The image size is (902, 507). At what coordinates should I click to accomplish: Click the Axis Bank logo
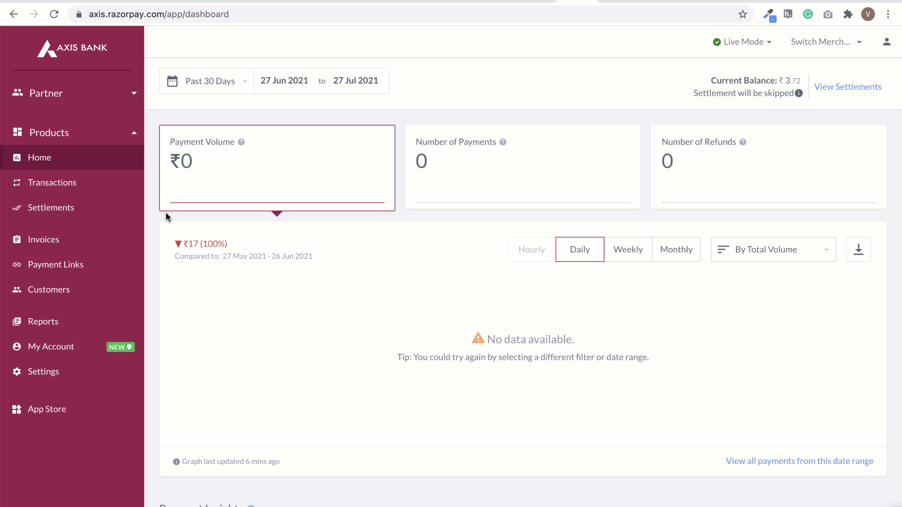coord(72,48)
